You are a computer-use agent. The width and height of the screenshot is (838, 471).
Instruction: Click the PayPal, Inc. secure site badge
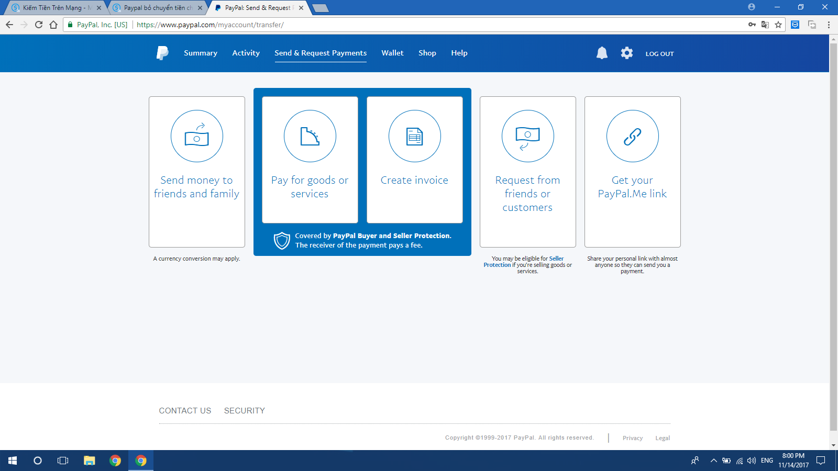(98, 25)
